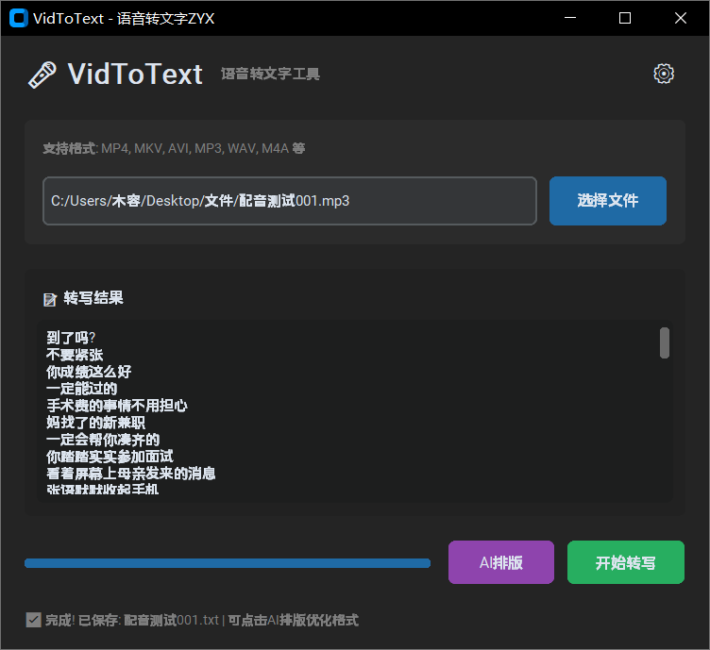Screen dimensions: 710x650
Task: Click the VidToText title bar app icon
Action: click(x=19, y=18)
